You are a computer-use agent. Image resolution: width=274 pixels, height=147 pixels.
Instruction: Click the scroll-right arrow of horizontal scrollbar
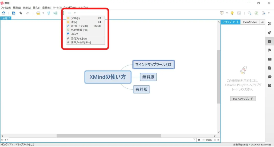point(215,136)
